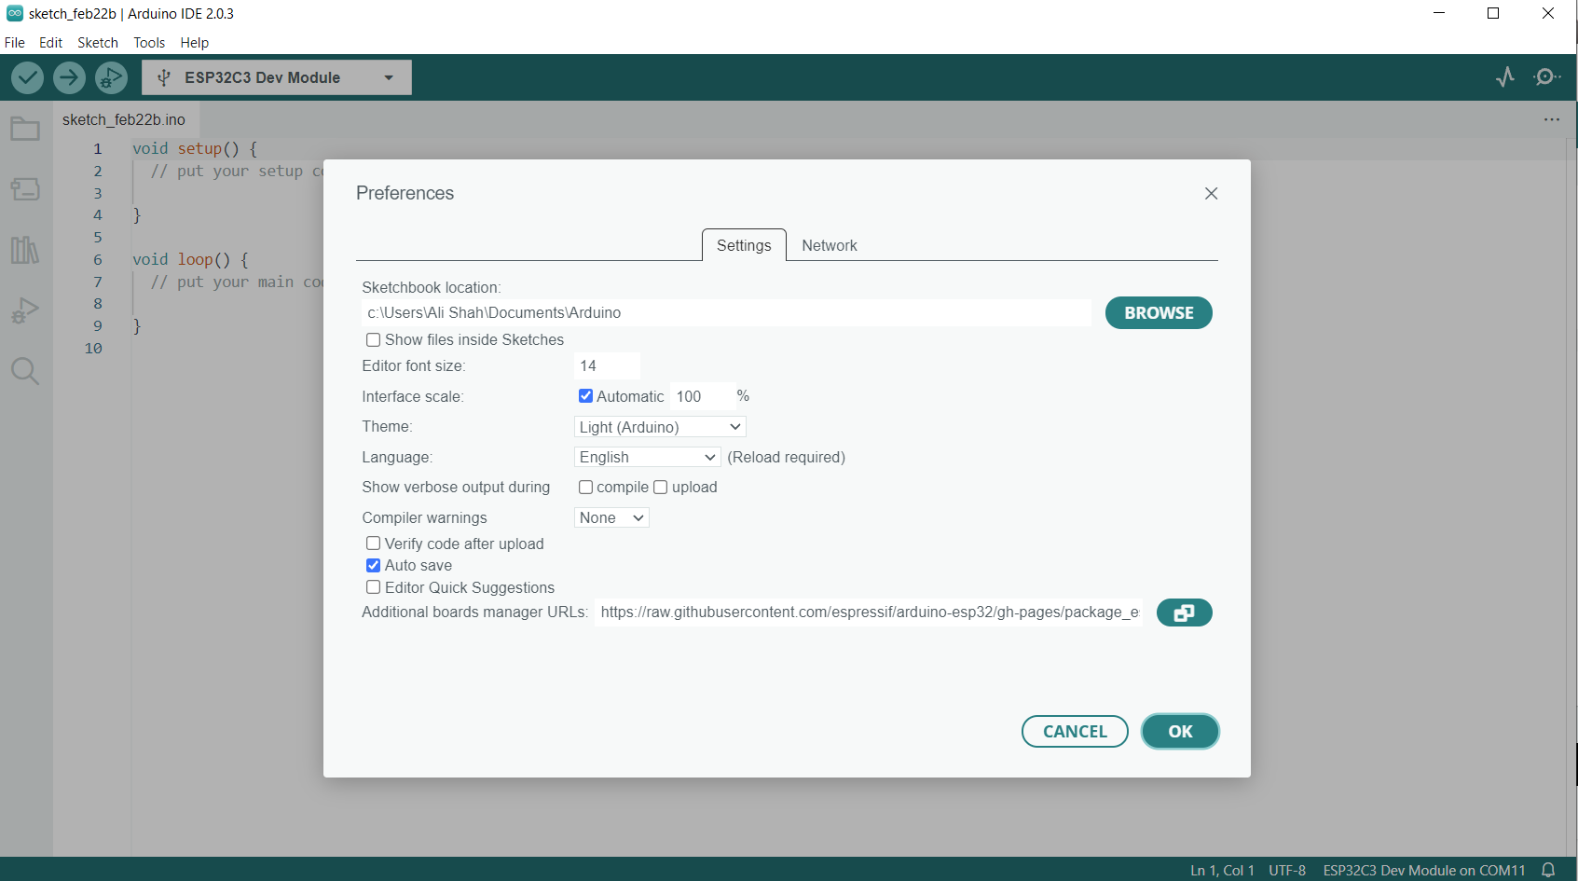The height and width of the screenshot is (881, 1578).
Task: Uncheck Automatic interface scale
Action: click(585, 396)
